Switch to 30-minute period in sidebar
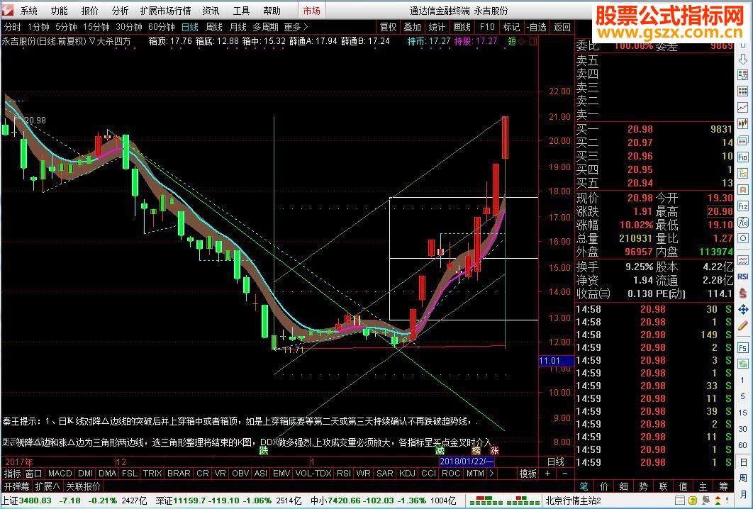Viewport: 753px width, 509px height. 743,429
